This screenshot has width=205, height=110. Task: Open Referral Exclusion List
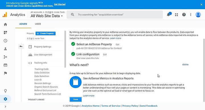click(x=45, y=90)
